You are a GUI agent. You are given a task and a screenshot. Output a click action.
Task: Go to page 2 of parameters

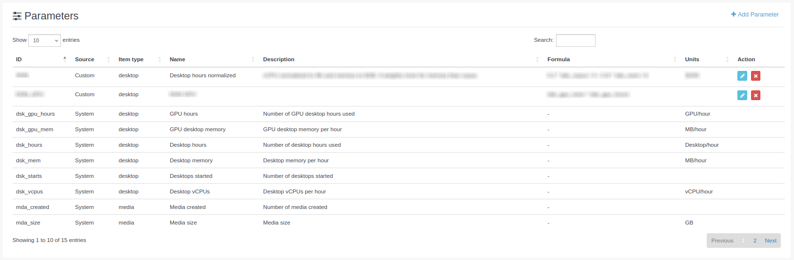coord(755,241)
